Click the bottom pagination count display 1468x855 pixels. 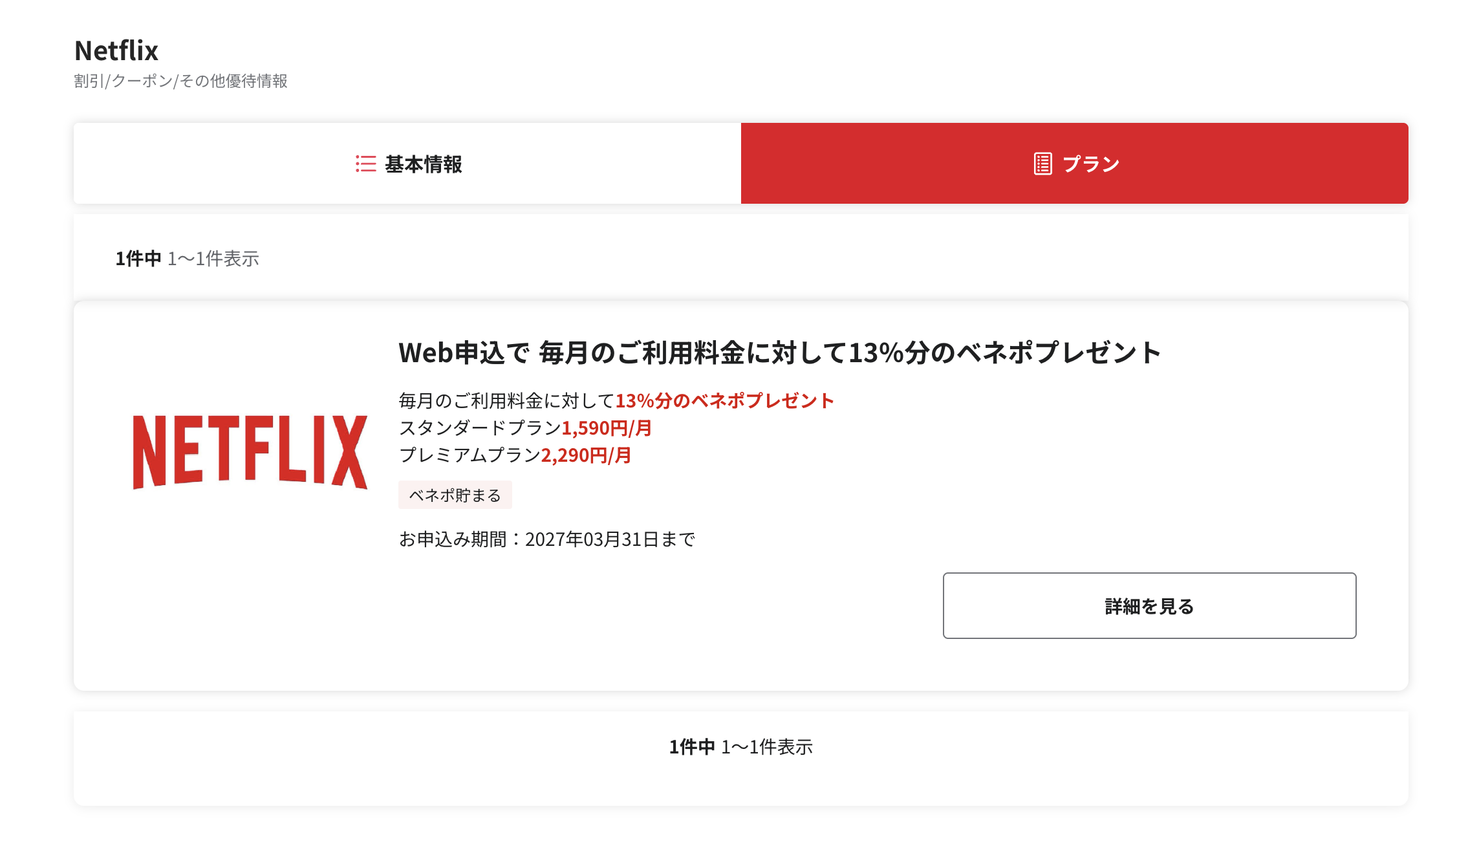[742, 748]
